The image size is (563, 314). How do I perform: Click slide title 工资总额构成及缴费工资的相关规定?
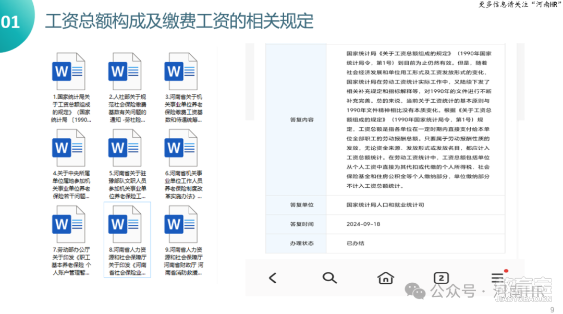pos(179,21)
